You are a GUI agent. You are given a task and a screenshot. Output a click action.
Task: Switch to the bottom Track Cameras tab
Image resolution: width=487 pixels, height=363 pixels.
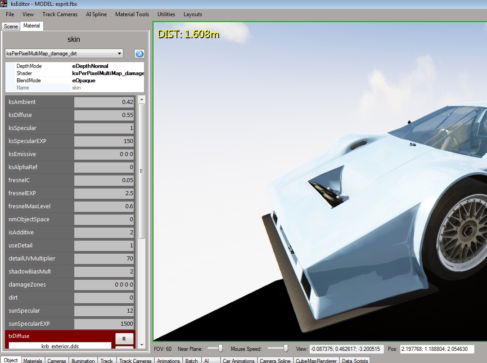135,360
